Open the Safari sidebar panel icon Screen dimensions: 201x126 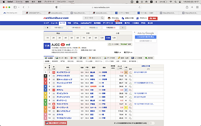15,7
